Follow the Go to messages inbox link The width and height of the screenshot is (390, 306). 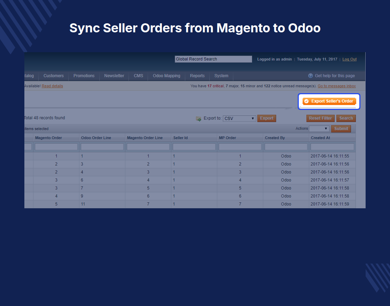pos(336,86)
